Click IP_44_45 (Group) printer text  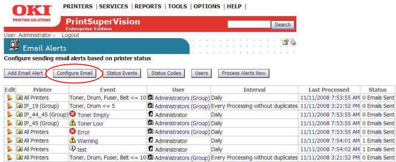46,115
